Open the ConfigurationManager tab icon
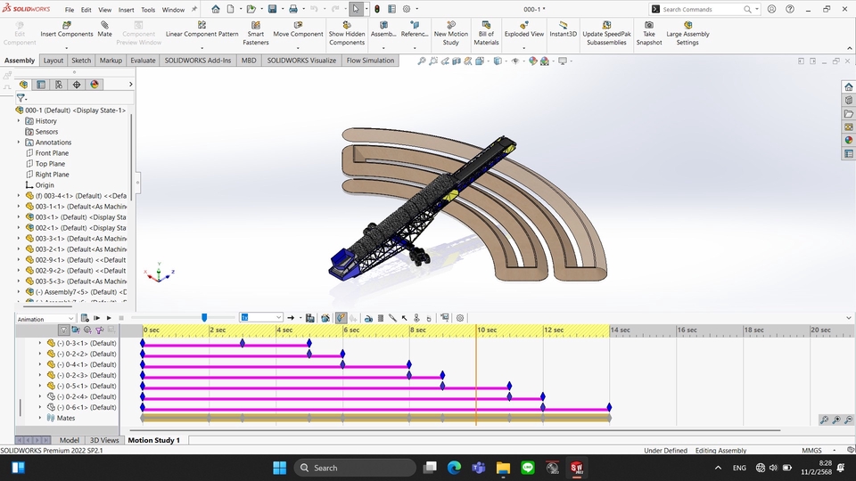856x481 pixels. coord(59,85)
